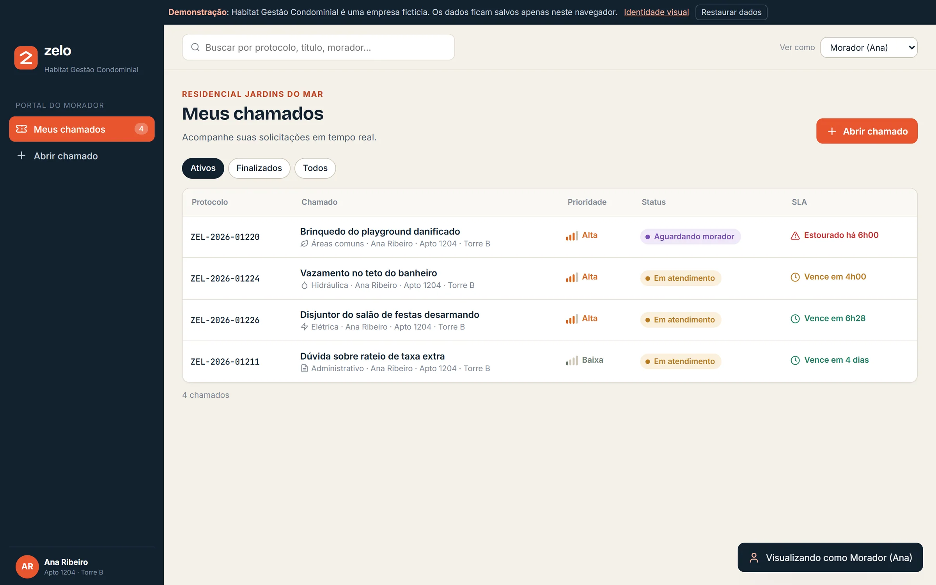The image size is (936, 585).
Task: Open the Identidade visual link
Action: [x=656, y=12]
